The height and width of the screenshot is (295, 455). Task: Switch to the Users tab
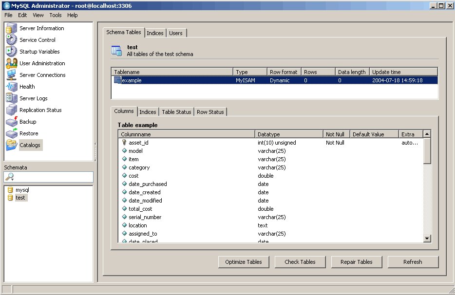point(176,33)
